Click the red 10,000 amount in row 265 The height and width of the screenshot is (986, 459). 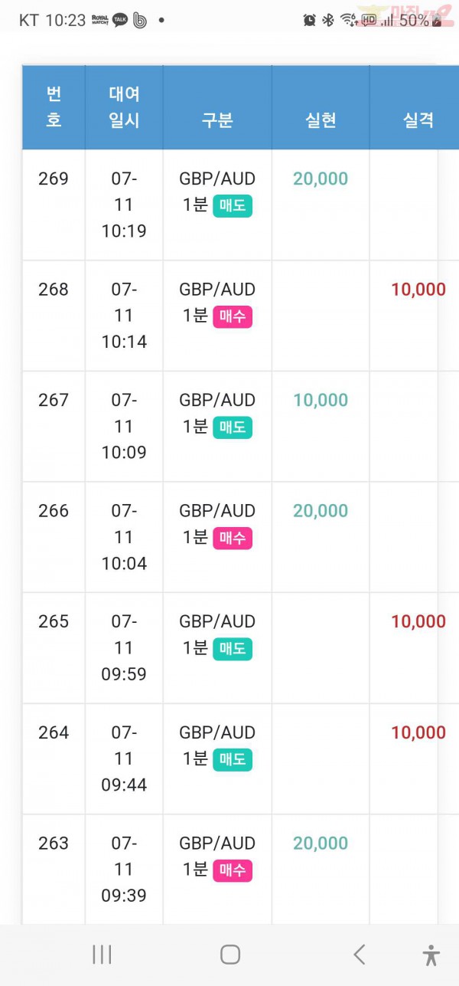(418, 621)
